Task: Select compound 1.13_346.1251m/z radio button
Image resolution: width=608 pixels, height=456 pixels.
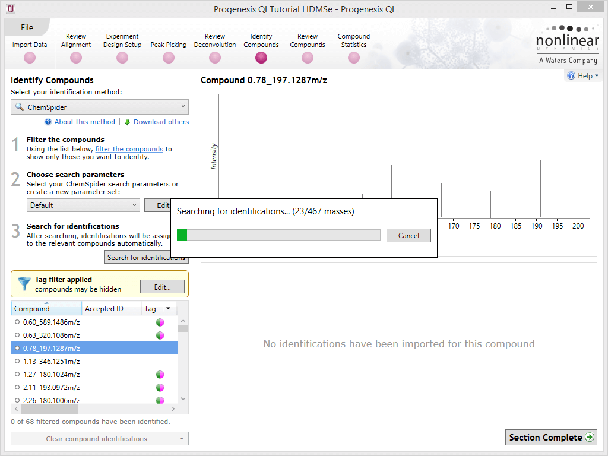Action: (17, 361)
